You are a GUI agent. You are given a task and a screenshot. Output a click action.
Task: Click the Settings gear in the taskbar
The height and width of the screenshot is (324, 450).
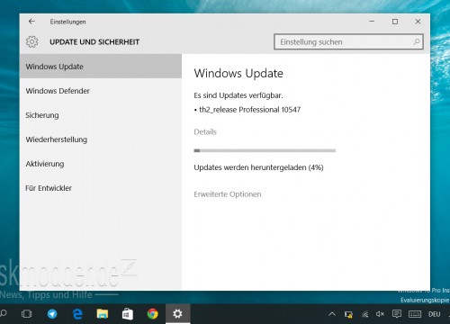pos(177,314)
